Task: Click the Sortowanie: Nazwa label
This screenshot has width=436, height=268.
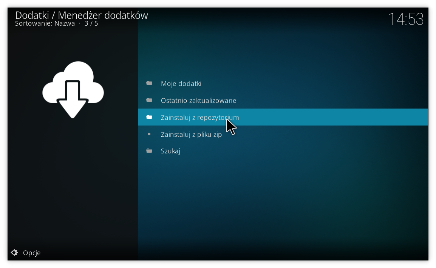Action: 45,24
